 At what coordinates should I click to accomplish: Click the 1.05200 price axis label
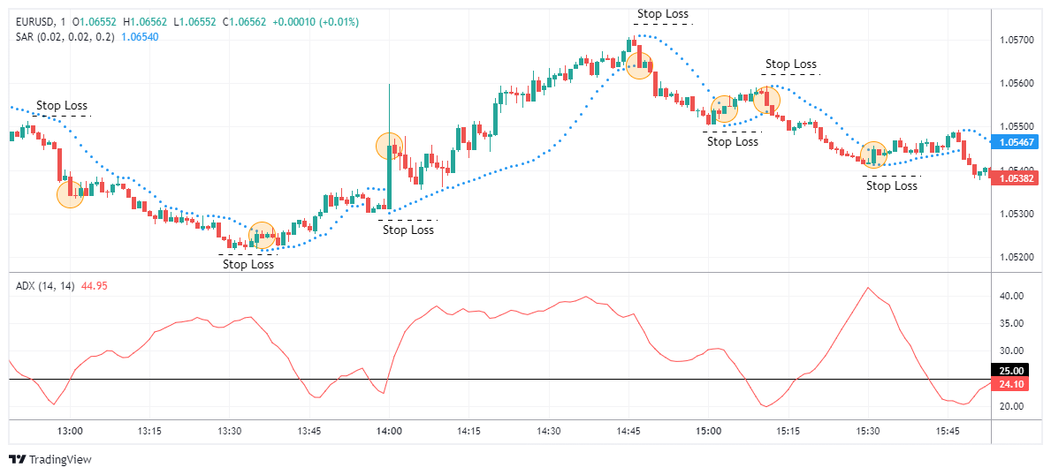pyautogui.click(x=1017, y=257)
